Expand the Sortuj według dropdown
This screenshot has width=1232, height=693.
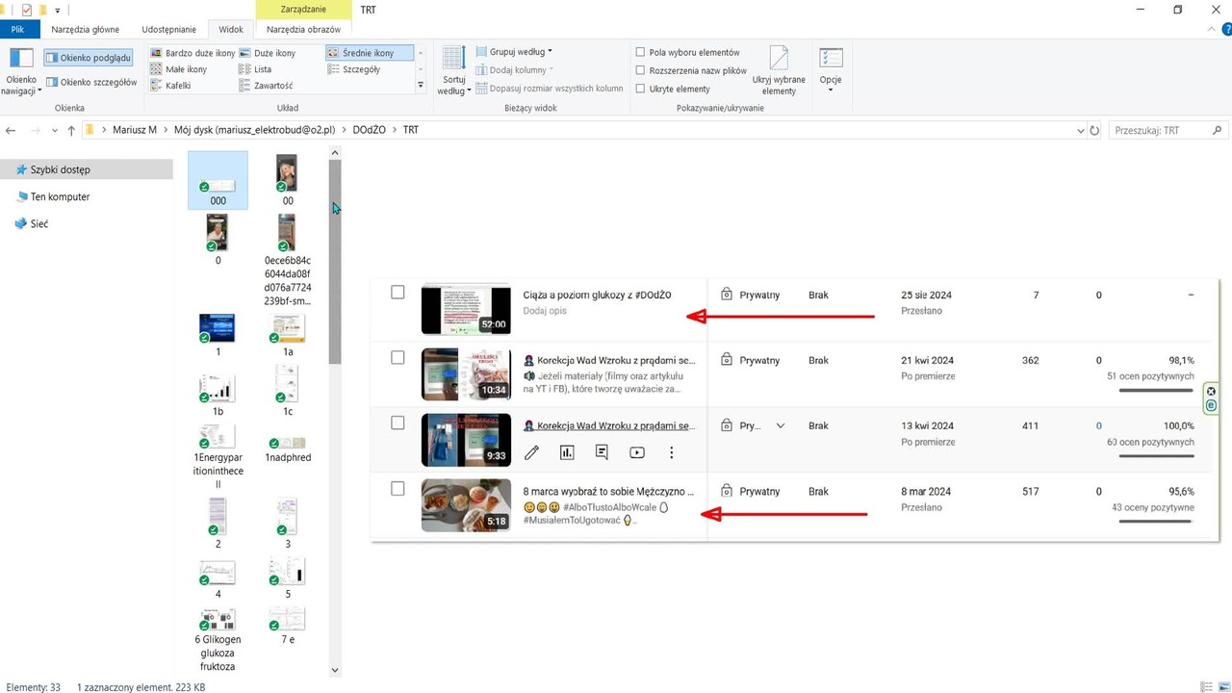[454, 70]
